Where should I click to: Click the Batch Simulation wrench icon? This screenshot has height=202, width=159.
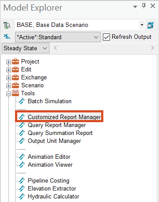pos(22,101)
